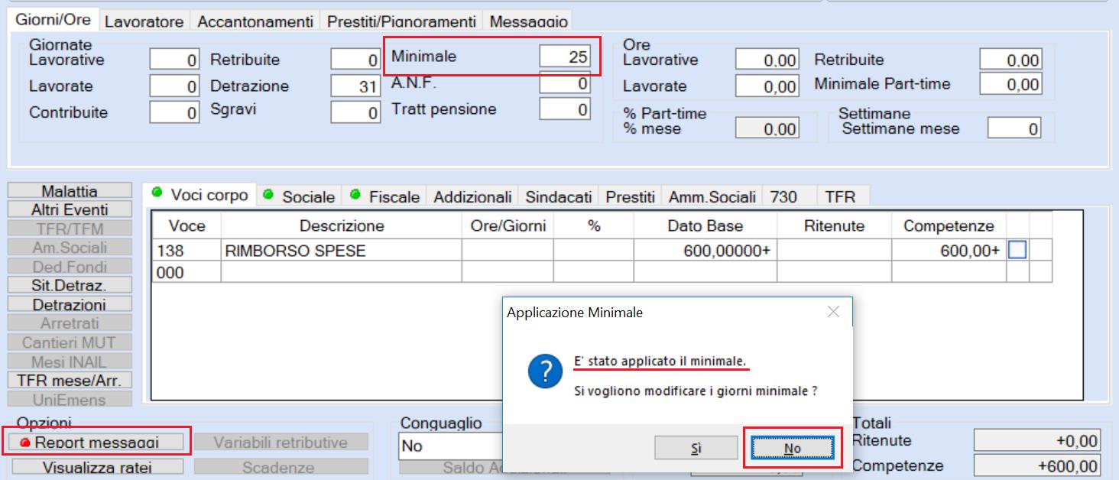Open the Accantonamenti tab
Screen dimensions: 1119x480
[255, 21]
